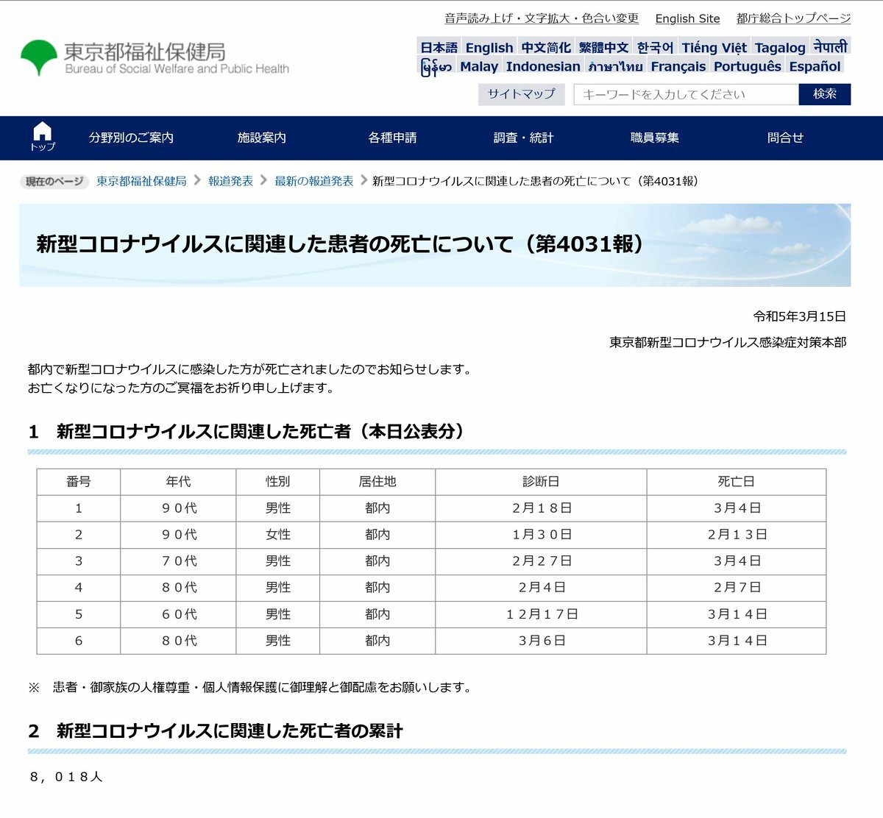Open 施設案内 menu
Screen dimensions: 883x818
click(x=261, y=138)
